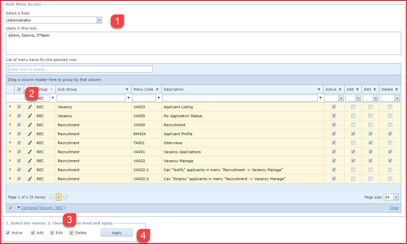
Task: Toggle select-all checkbox in grid header
Action: [x=19, y=90]
